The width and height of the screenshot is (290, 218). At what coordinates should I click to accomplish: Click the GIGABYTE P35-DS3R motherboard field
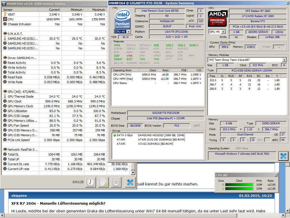click(x=166, y=113)
